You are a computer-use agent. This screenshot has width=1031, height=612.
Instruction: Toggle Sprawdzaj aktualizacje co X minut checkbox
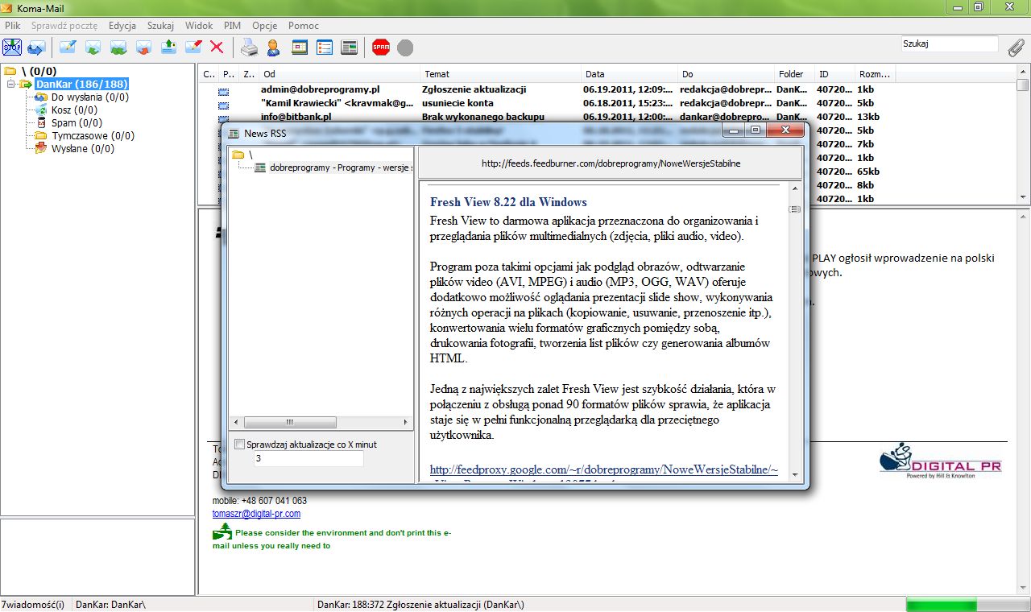(x=239, y=444)
